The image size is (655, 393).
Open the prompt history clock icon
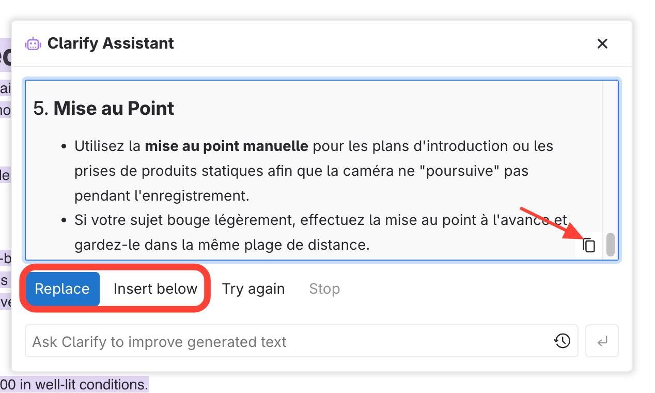point(562,341)
